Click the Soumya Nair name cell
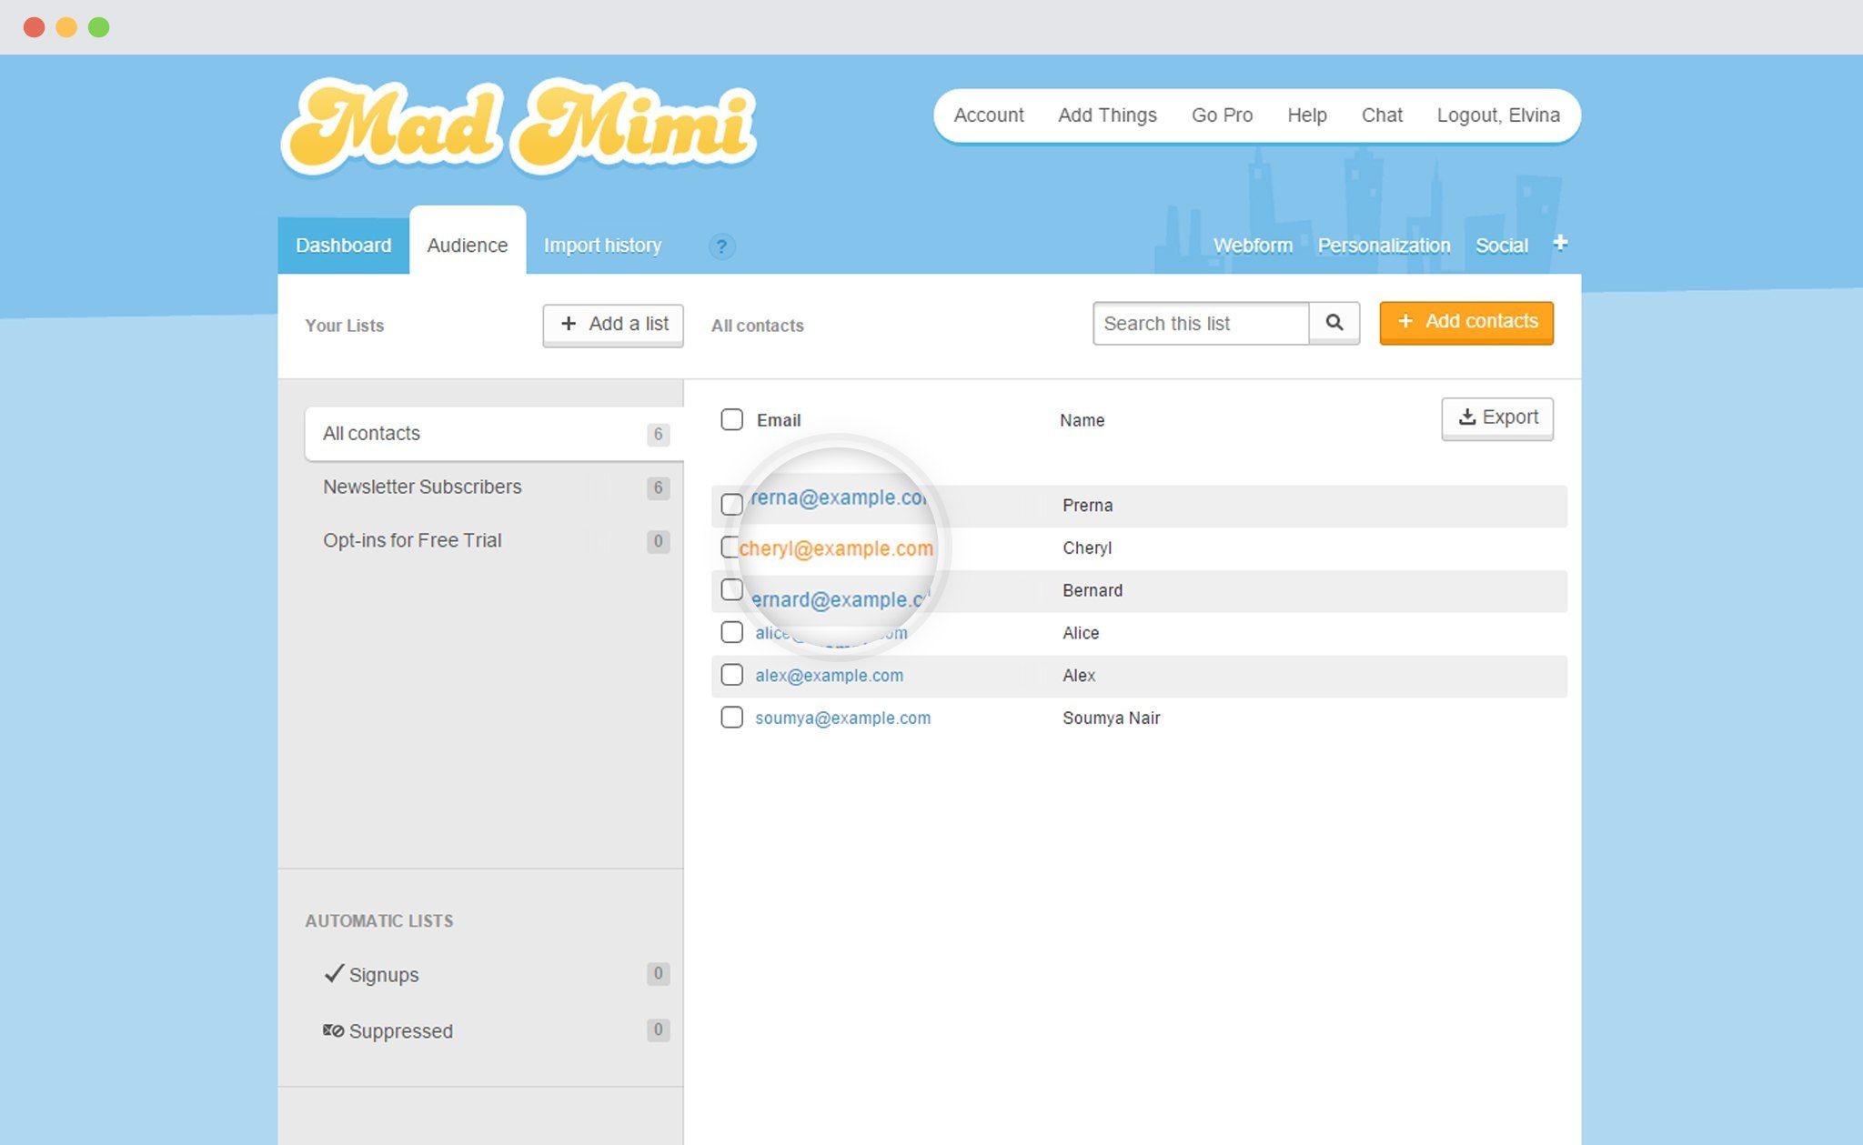The height and width of the screenshot is (1145, 1863). tap(1111, 718)
